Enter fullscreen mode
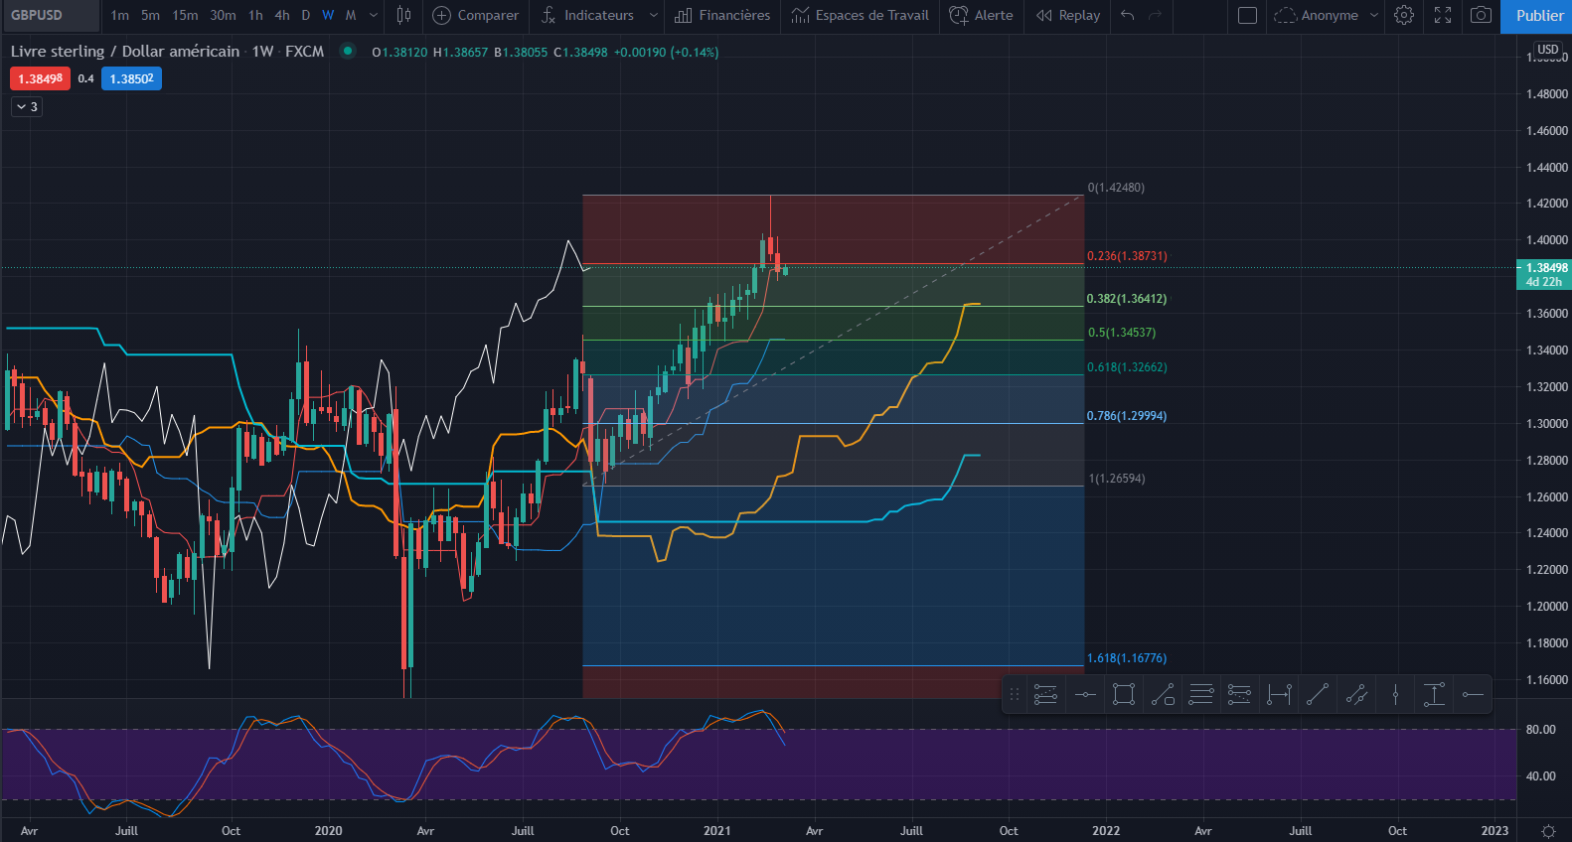This screenshot has height=842, width=1572. tap(1443, 15)
